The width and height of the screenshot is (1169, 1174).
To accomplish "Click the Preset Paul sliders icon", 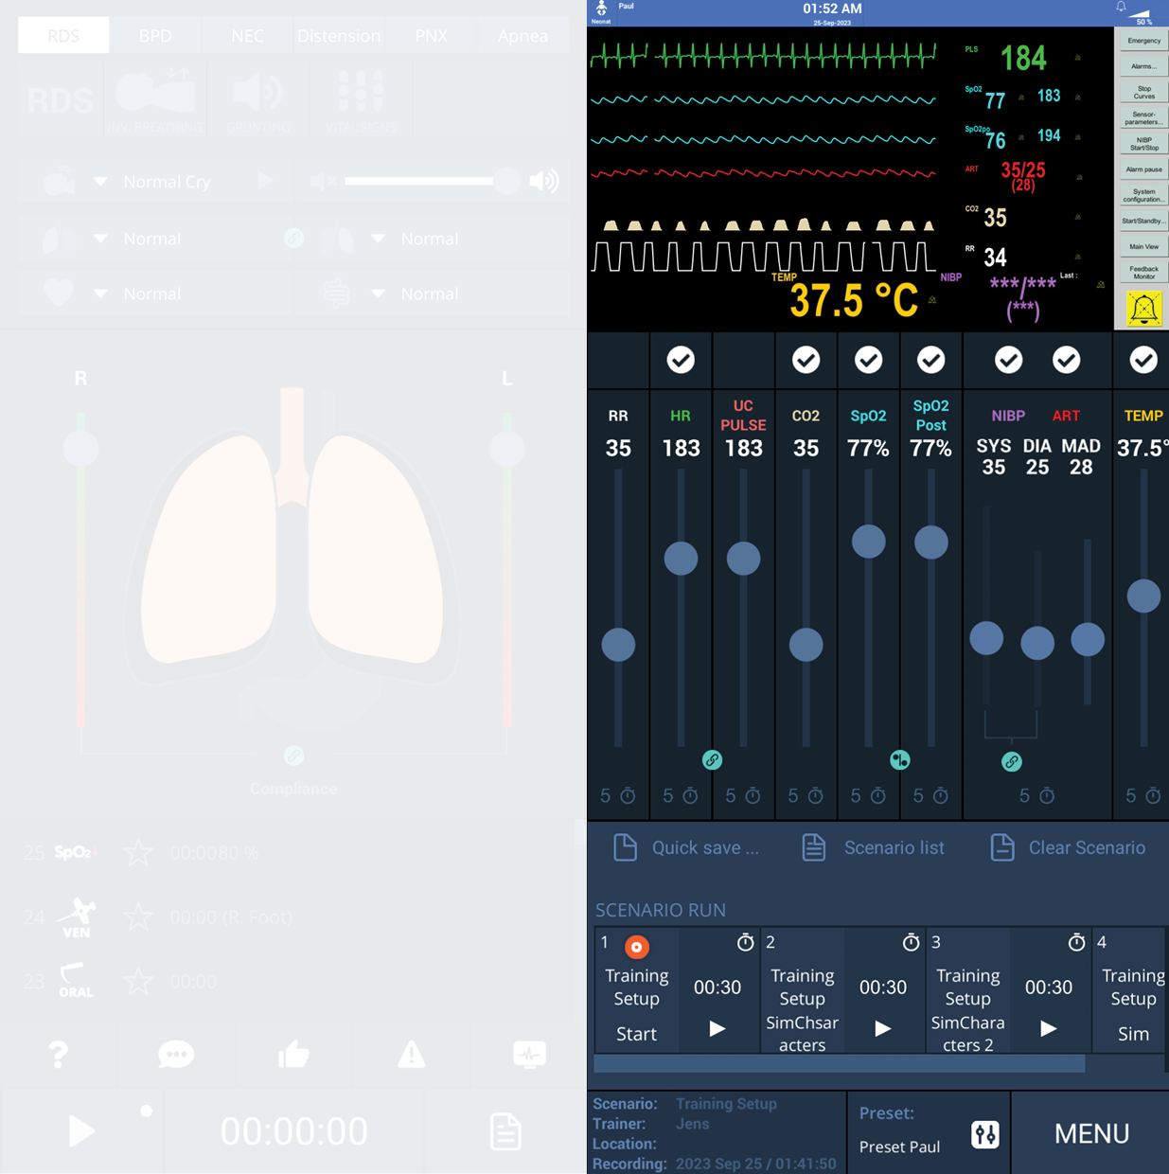I will click(x=984, y=1134).
